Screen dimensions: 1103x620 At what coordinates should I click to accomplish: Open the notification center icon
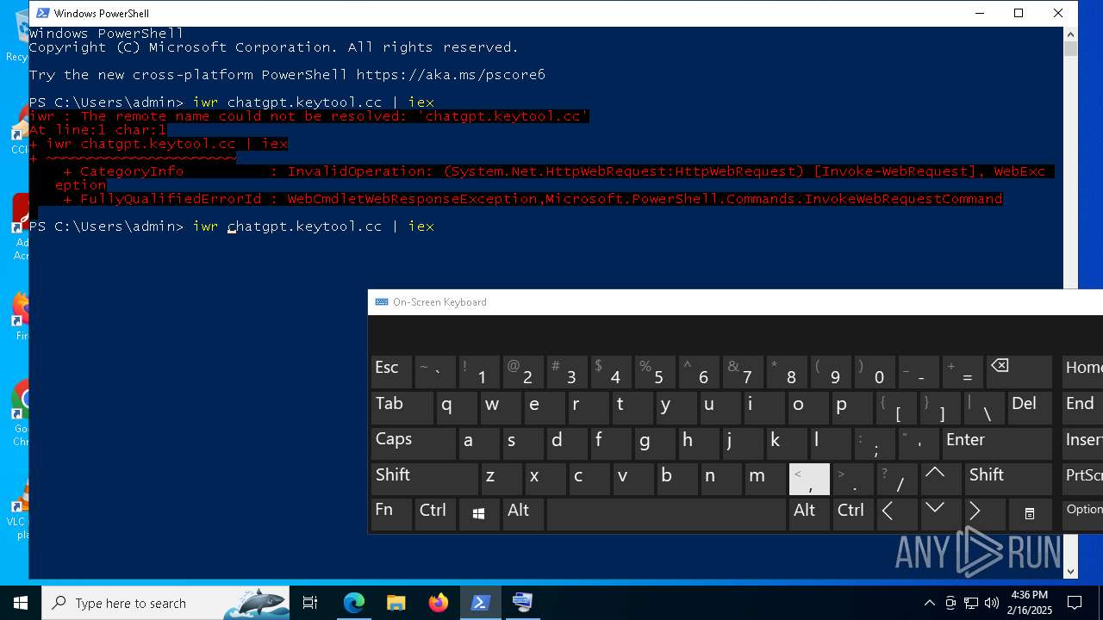tap(1075, 603)
